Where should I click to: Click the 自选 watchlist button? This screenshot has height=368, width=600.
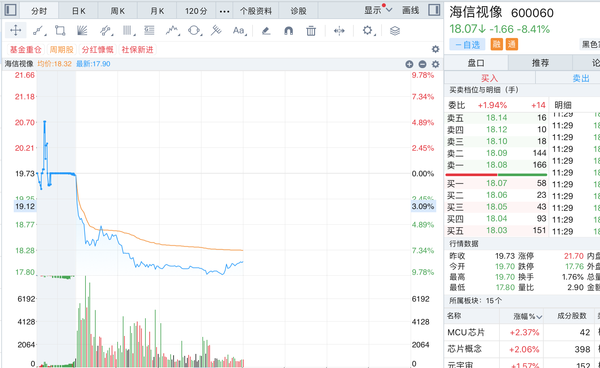(x=467, y=45)
